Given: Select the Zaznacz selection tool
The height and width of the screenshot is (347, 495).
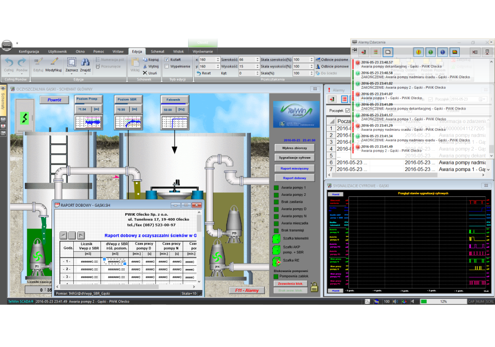Looking at the screenshot, I should (x=71, y=62).
